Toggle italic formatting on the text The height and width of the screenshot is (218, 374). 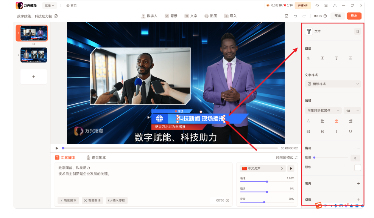pyautogui.click(x=336, y=131)
